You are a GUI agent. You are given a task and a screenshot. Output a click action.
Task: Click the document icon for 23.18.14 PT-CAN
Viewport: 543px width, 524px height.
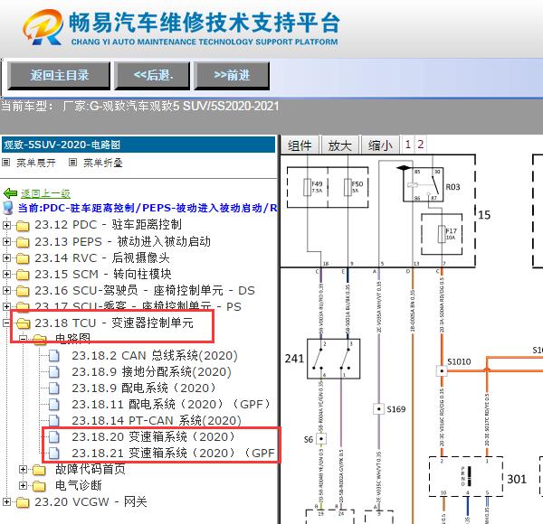tap(53, 421)
